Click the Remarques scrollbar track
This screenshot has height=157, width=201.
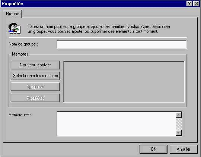click(x=179, y=124)
